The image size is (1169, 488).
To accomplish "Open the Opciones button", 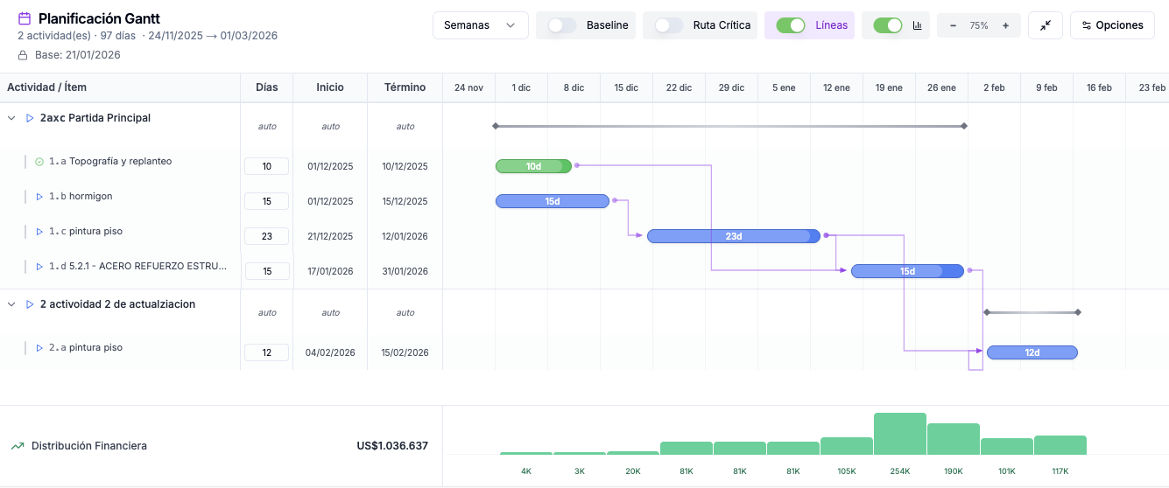I will pos(1112,25).
